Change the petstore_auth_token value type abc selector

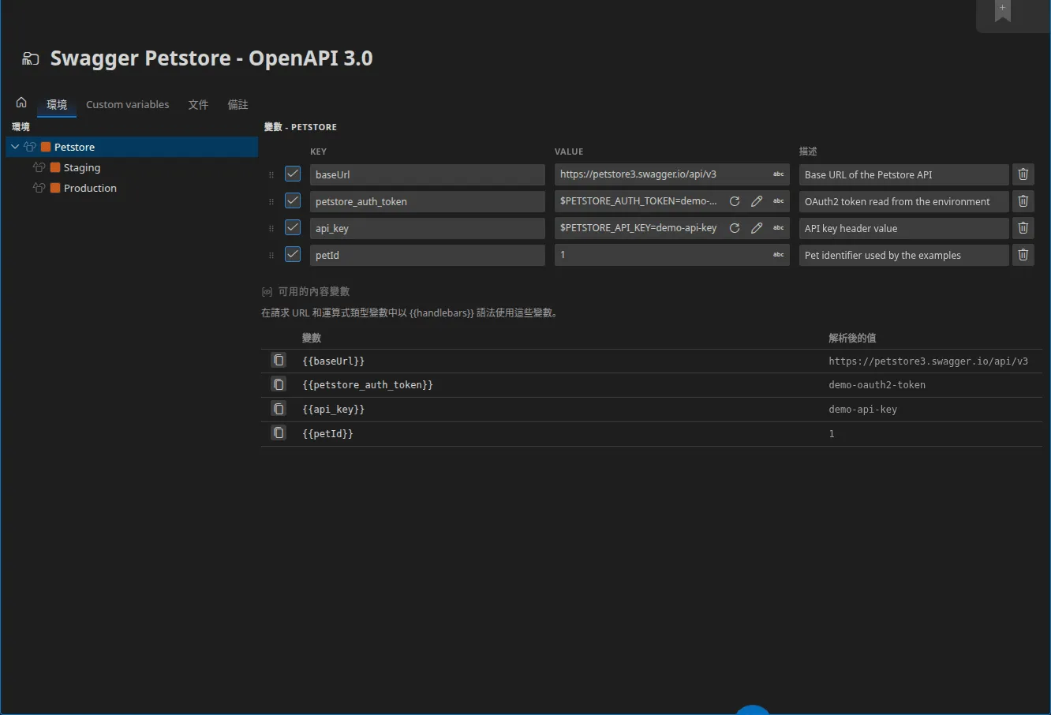point(779,201)
